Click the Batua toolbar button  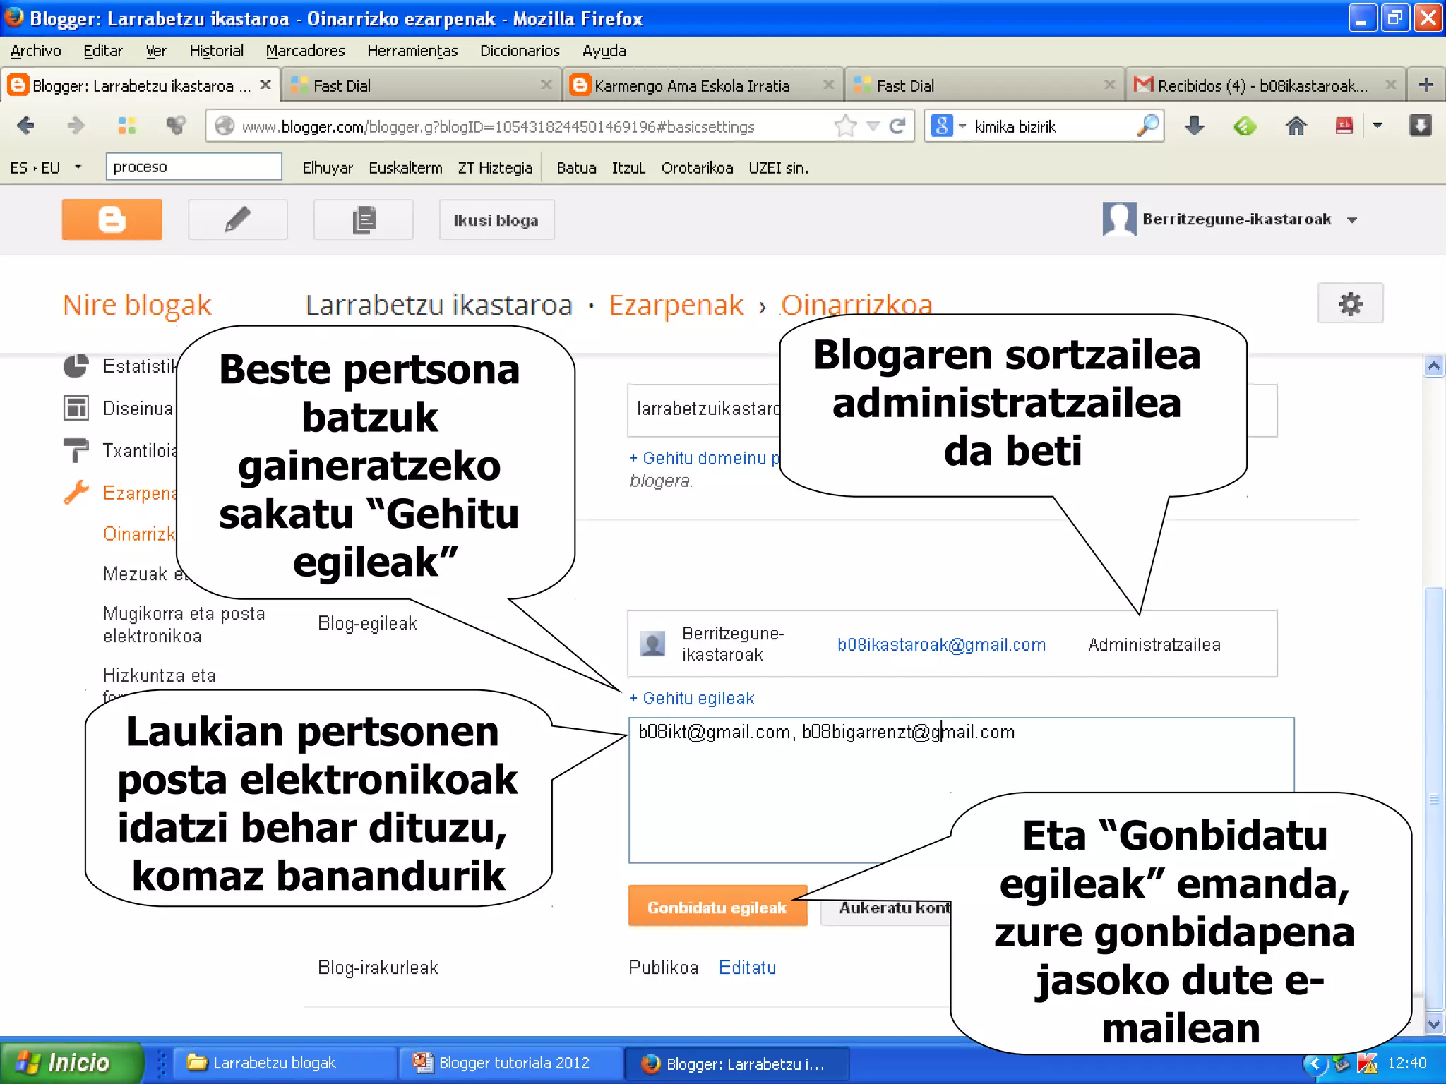(x=576, y=167)
